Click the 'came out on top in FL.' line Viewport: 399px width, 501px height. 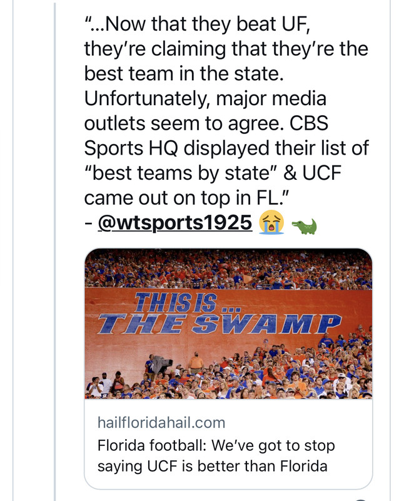point(186,198)
